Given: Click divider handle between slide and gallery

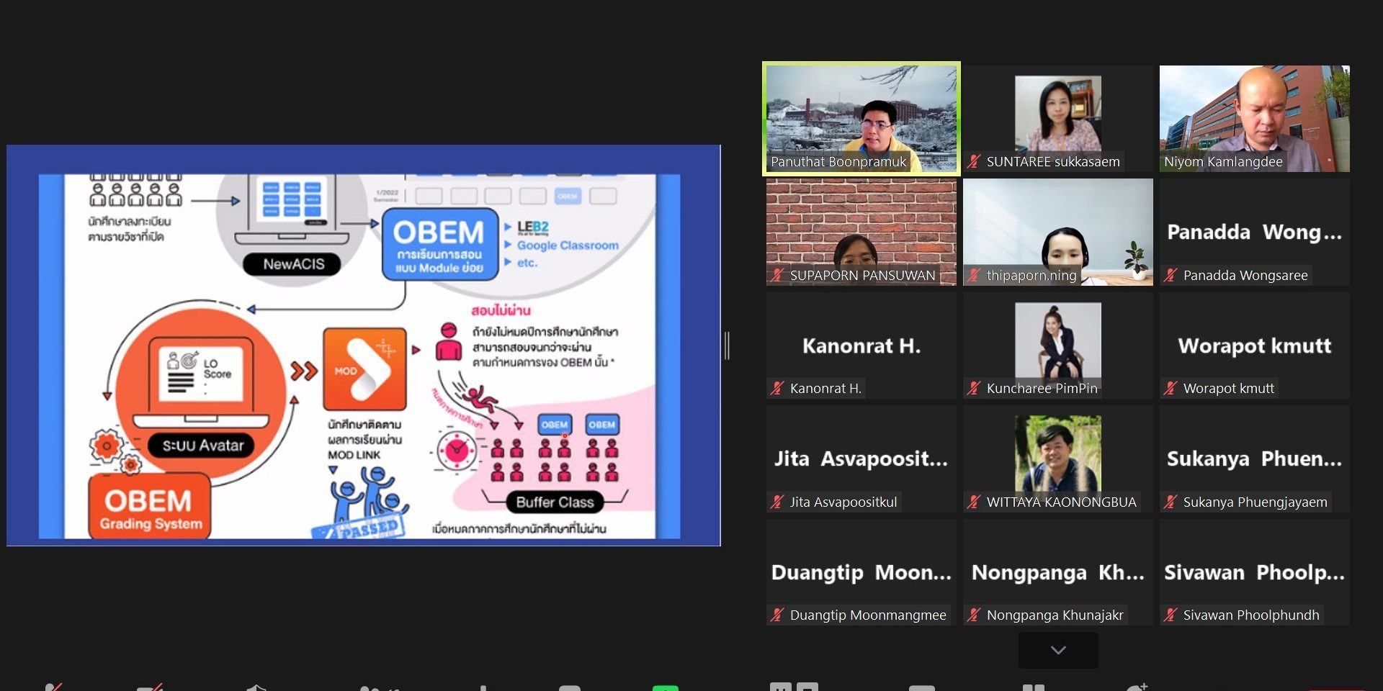Looking at the screenshot, I should point(728,345).
